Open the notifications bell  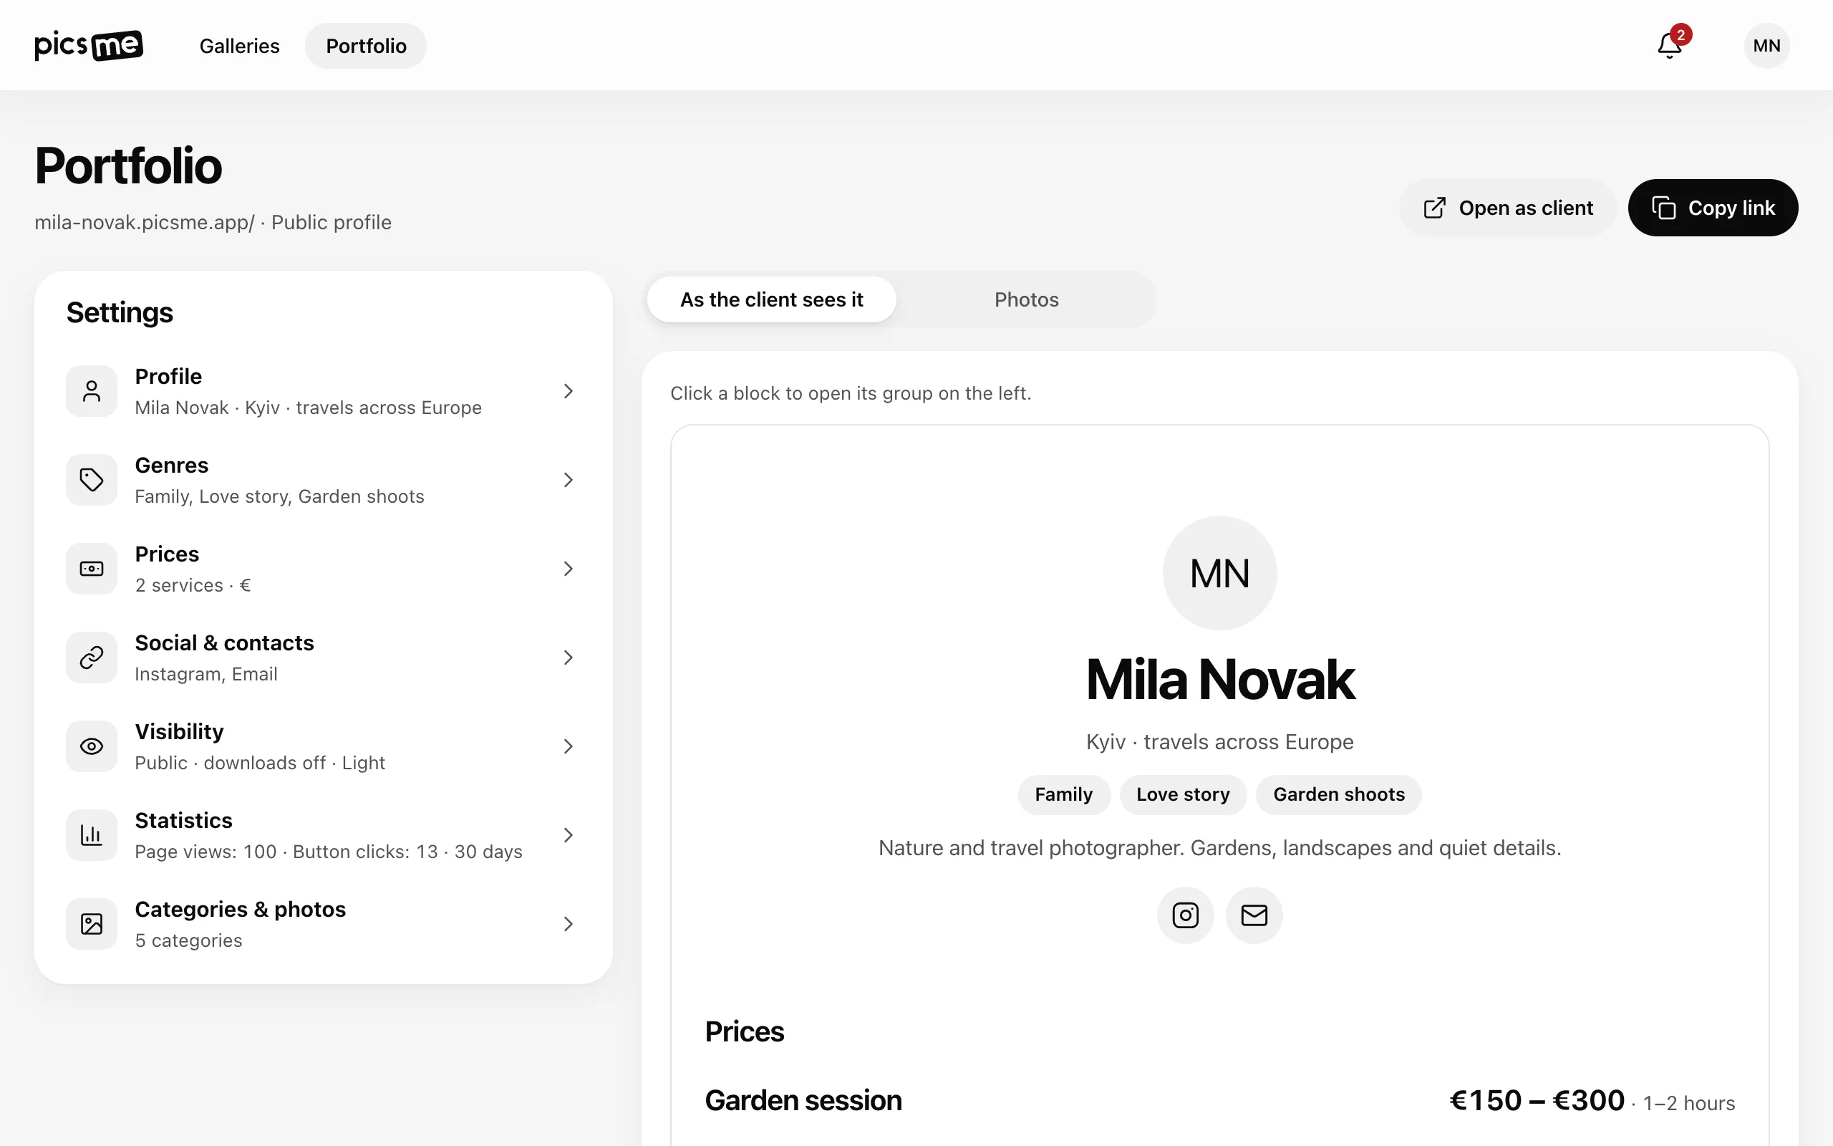(1670, 45)
